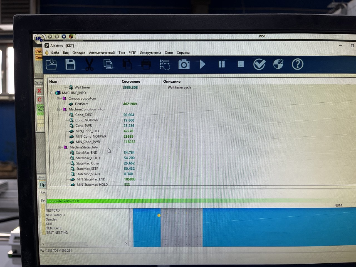The width and height of the screenshot is (356, 267).
Task: Collapse the MachineCondition_Info group
Action: [x=58, y=109]
